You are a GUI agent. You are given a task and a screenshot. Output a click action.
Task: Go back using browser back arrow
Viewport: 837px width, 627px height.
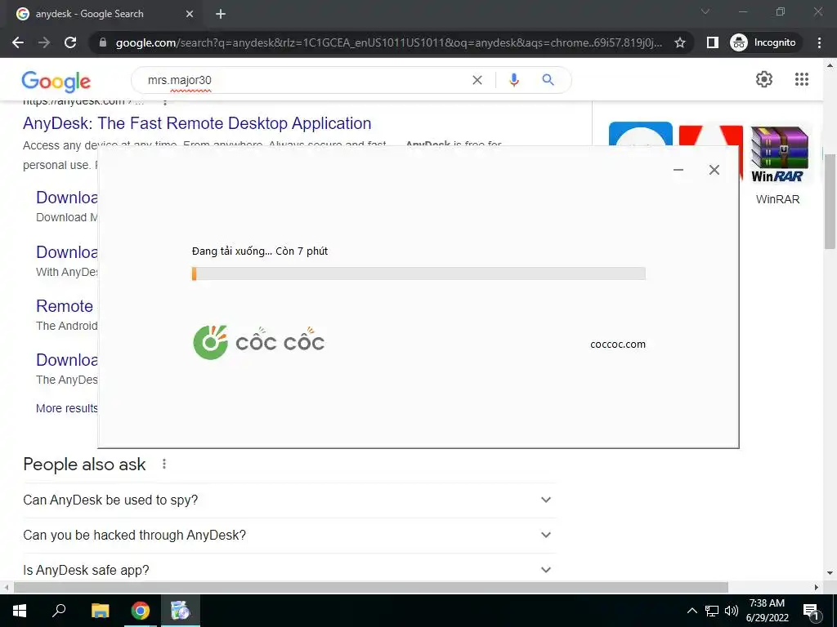[x=18, y=42]
